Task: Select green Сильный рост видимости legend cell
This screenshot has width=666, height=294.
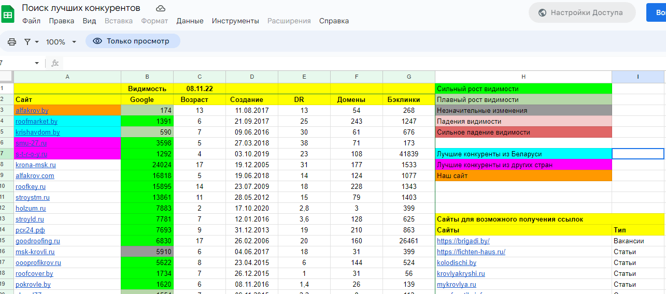Action: (523, 89)
